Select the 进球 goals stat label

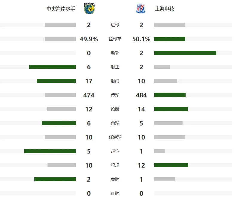[x=115, y=25]
